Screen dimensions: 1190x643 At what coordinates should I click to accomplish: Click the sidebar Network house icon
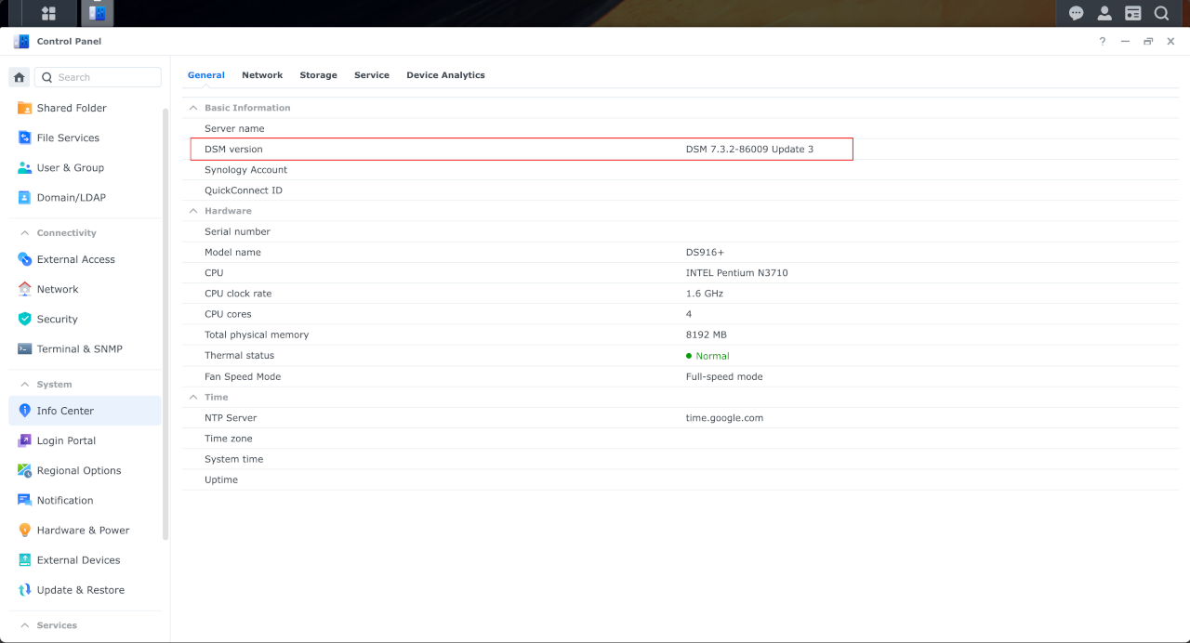25,289
